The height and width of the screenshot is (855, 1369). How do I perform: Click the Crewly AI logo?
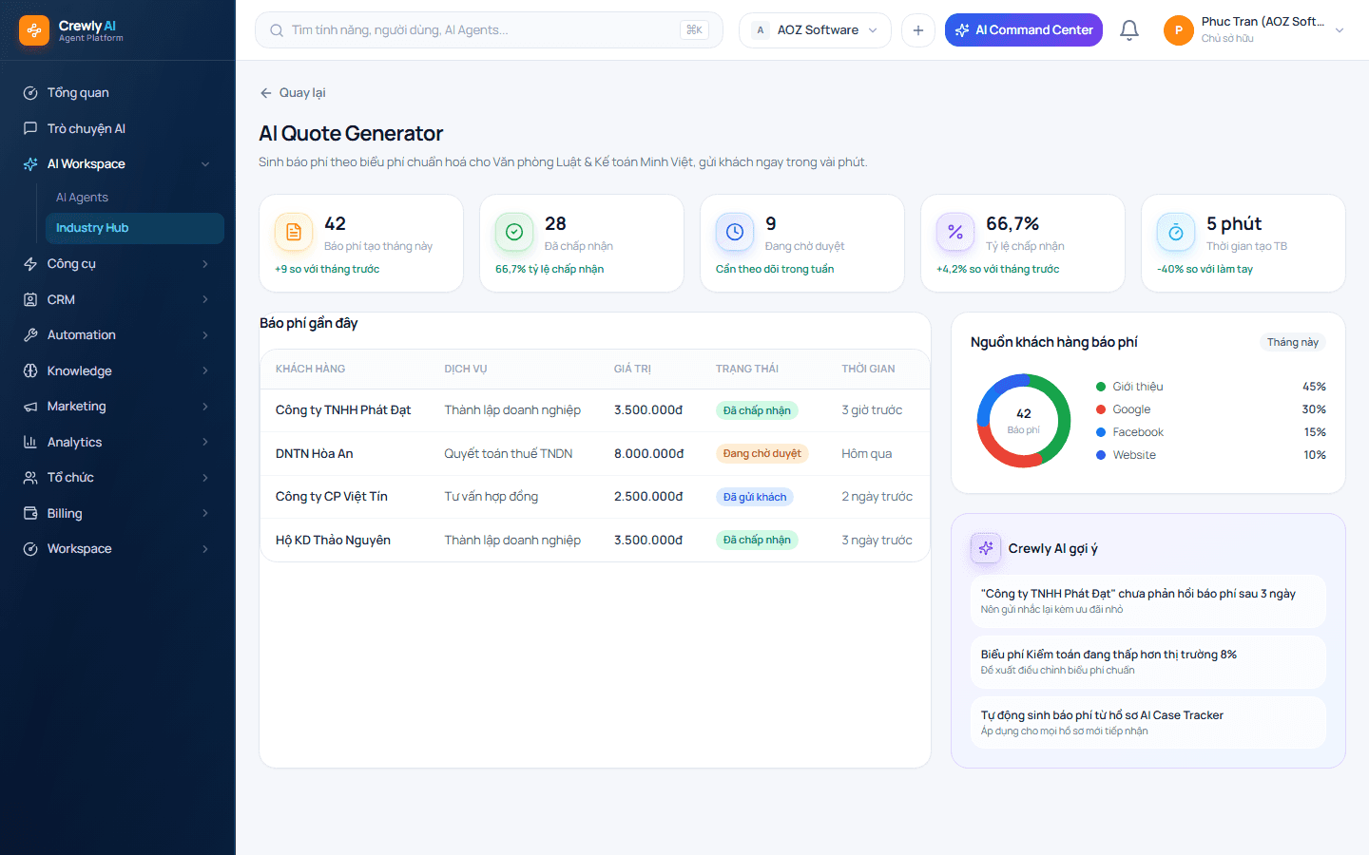click(x=34, y=30)
